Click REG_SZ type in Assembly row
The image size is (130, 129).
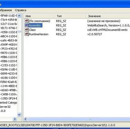tap(61, 25)
